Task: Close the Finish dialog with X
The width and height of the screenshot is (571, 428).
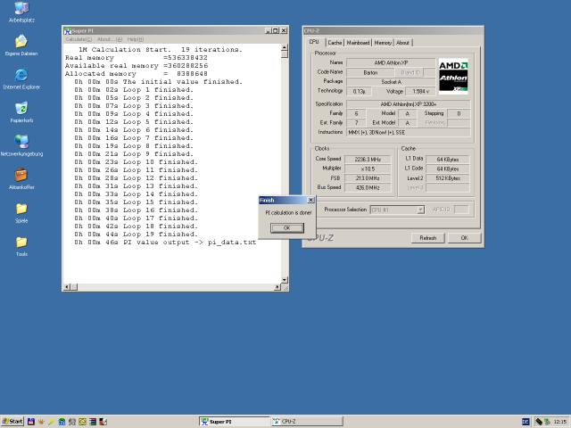Action: coord(310,200)
